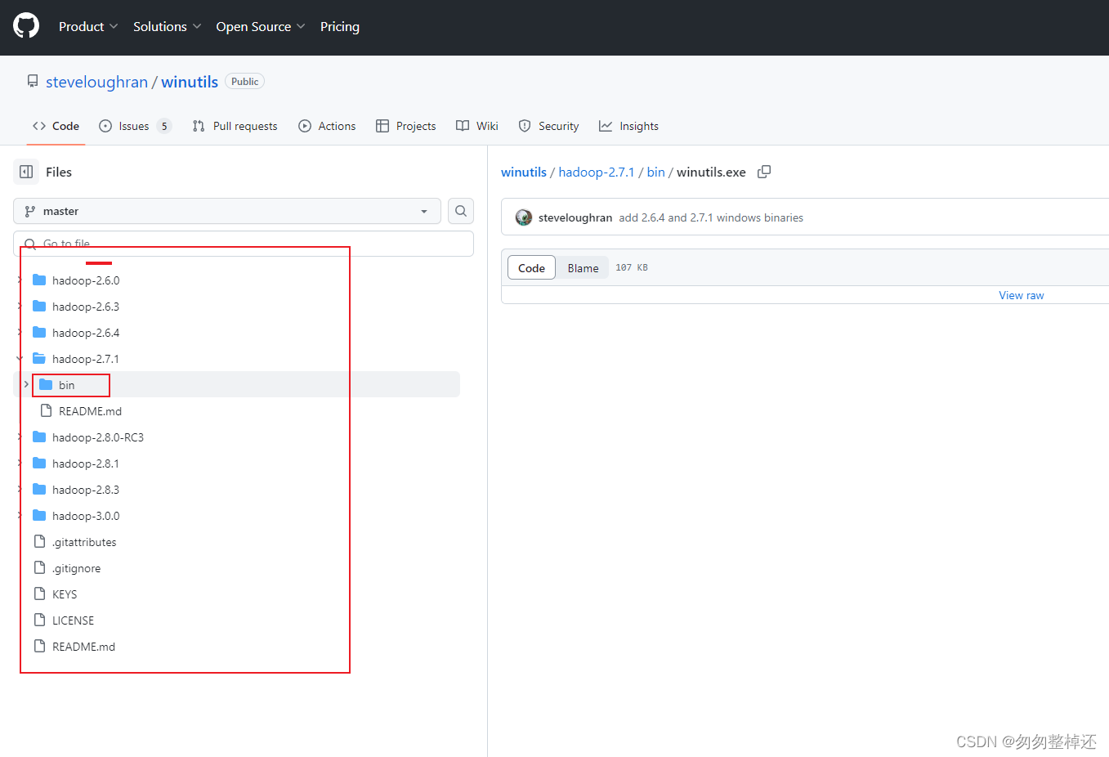Open the Solutions menu
1109x757 pixels.
click(x=161, y=26)
